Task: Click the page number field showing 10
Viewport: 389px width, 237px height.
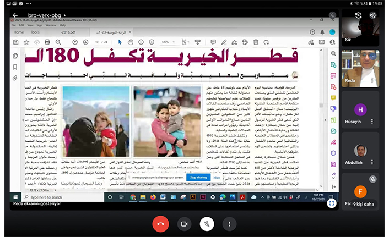Action: [x=97, y=42]
